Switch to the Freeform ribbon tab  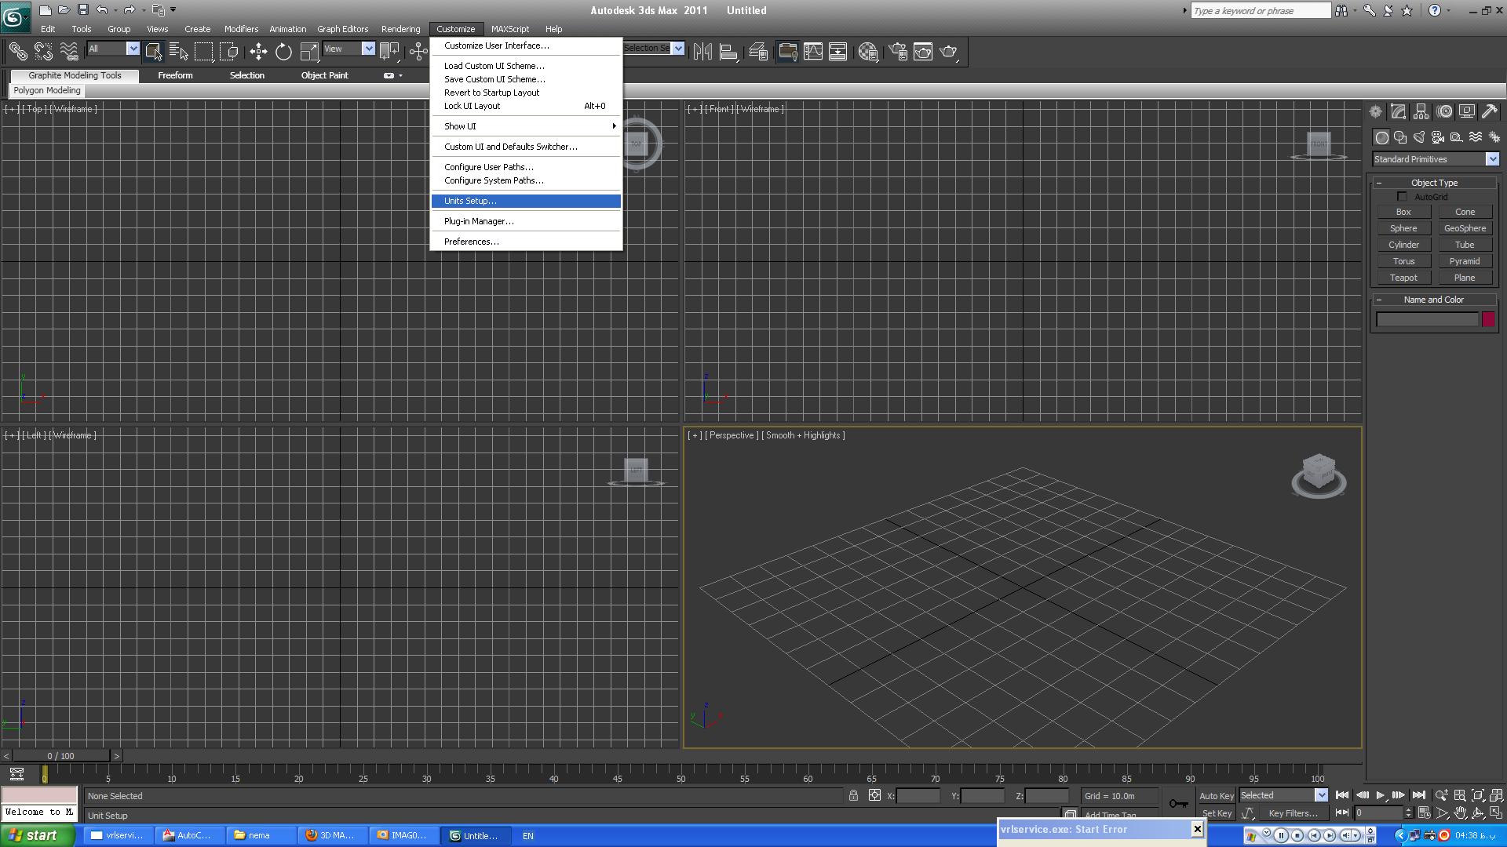[x=175, y=75]
